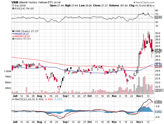
Task: Click the price axis label 24.0
Action: (x=158, y=75)
